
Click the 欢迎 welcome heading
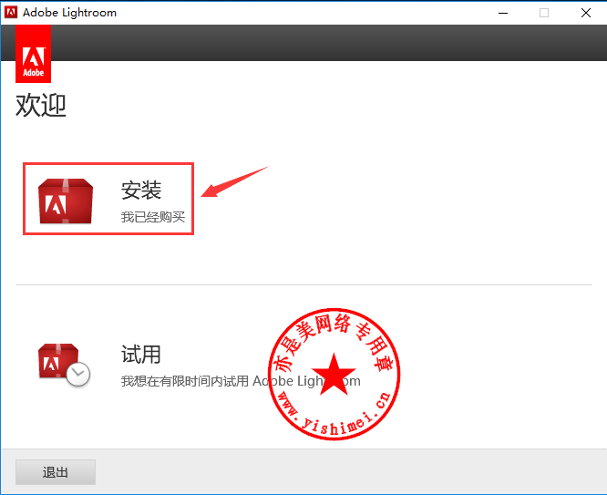(41, 105)
